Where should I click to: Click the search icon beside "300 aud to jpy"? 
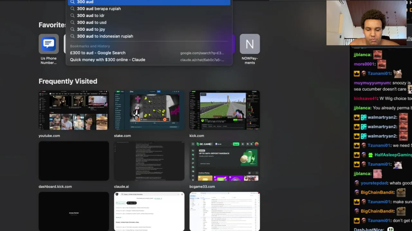pyautogui.click(x=72, y=29)
